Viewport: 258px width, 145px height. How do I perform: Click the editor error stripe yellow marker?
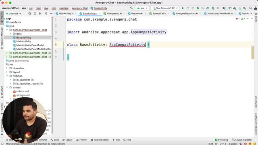[x=253, y=53]
